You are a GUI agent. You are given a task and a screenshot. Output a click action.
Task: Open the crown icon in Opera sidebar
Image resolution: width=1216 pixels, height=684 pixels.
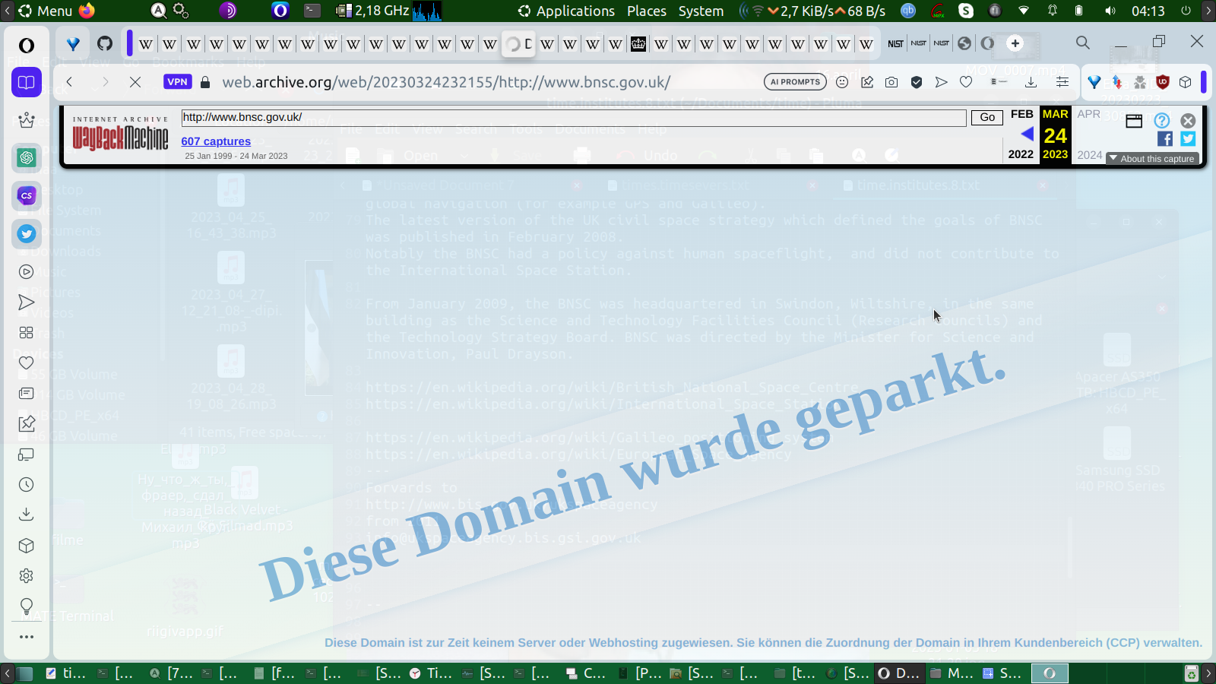point(27,120)
